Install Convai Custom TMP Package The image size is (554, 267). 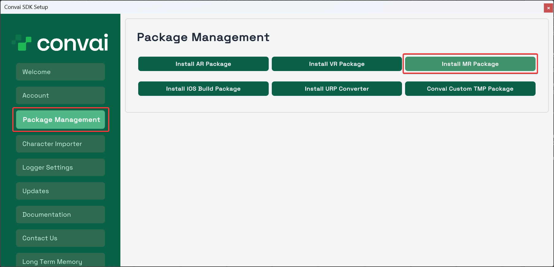470,89
